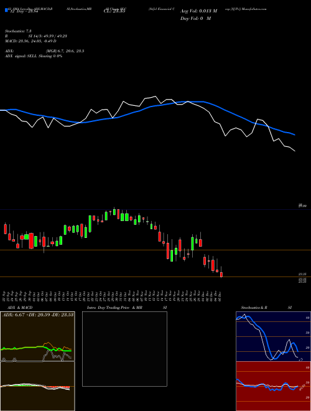Click the last red candlestick on the chart

[x=221, y=274]
